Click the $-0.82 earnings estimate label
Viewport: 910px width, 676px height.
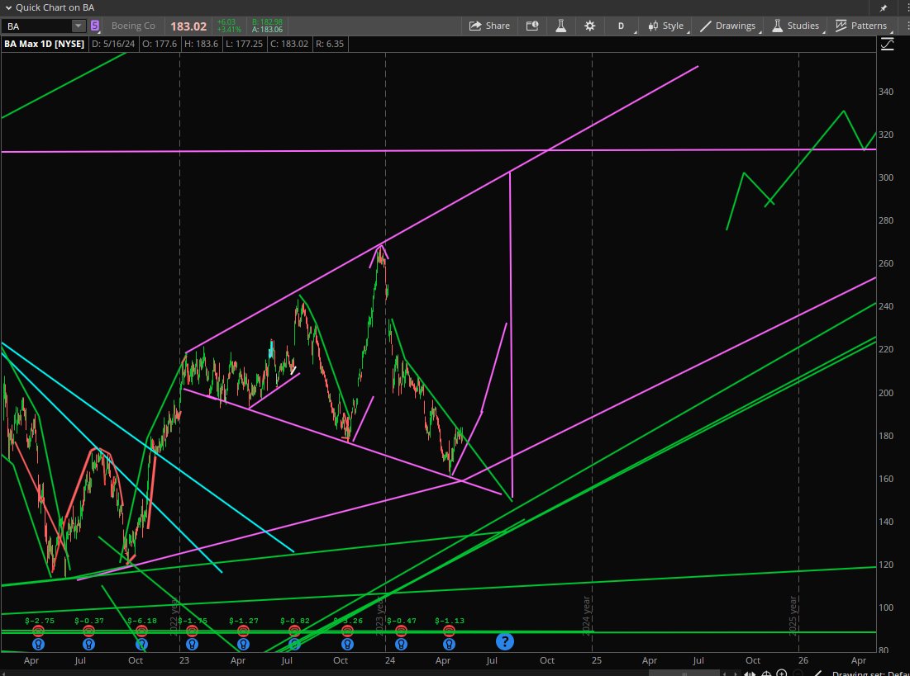pyautogui.click(x=295, y=621)
